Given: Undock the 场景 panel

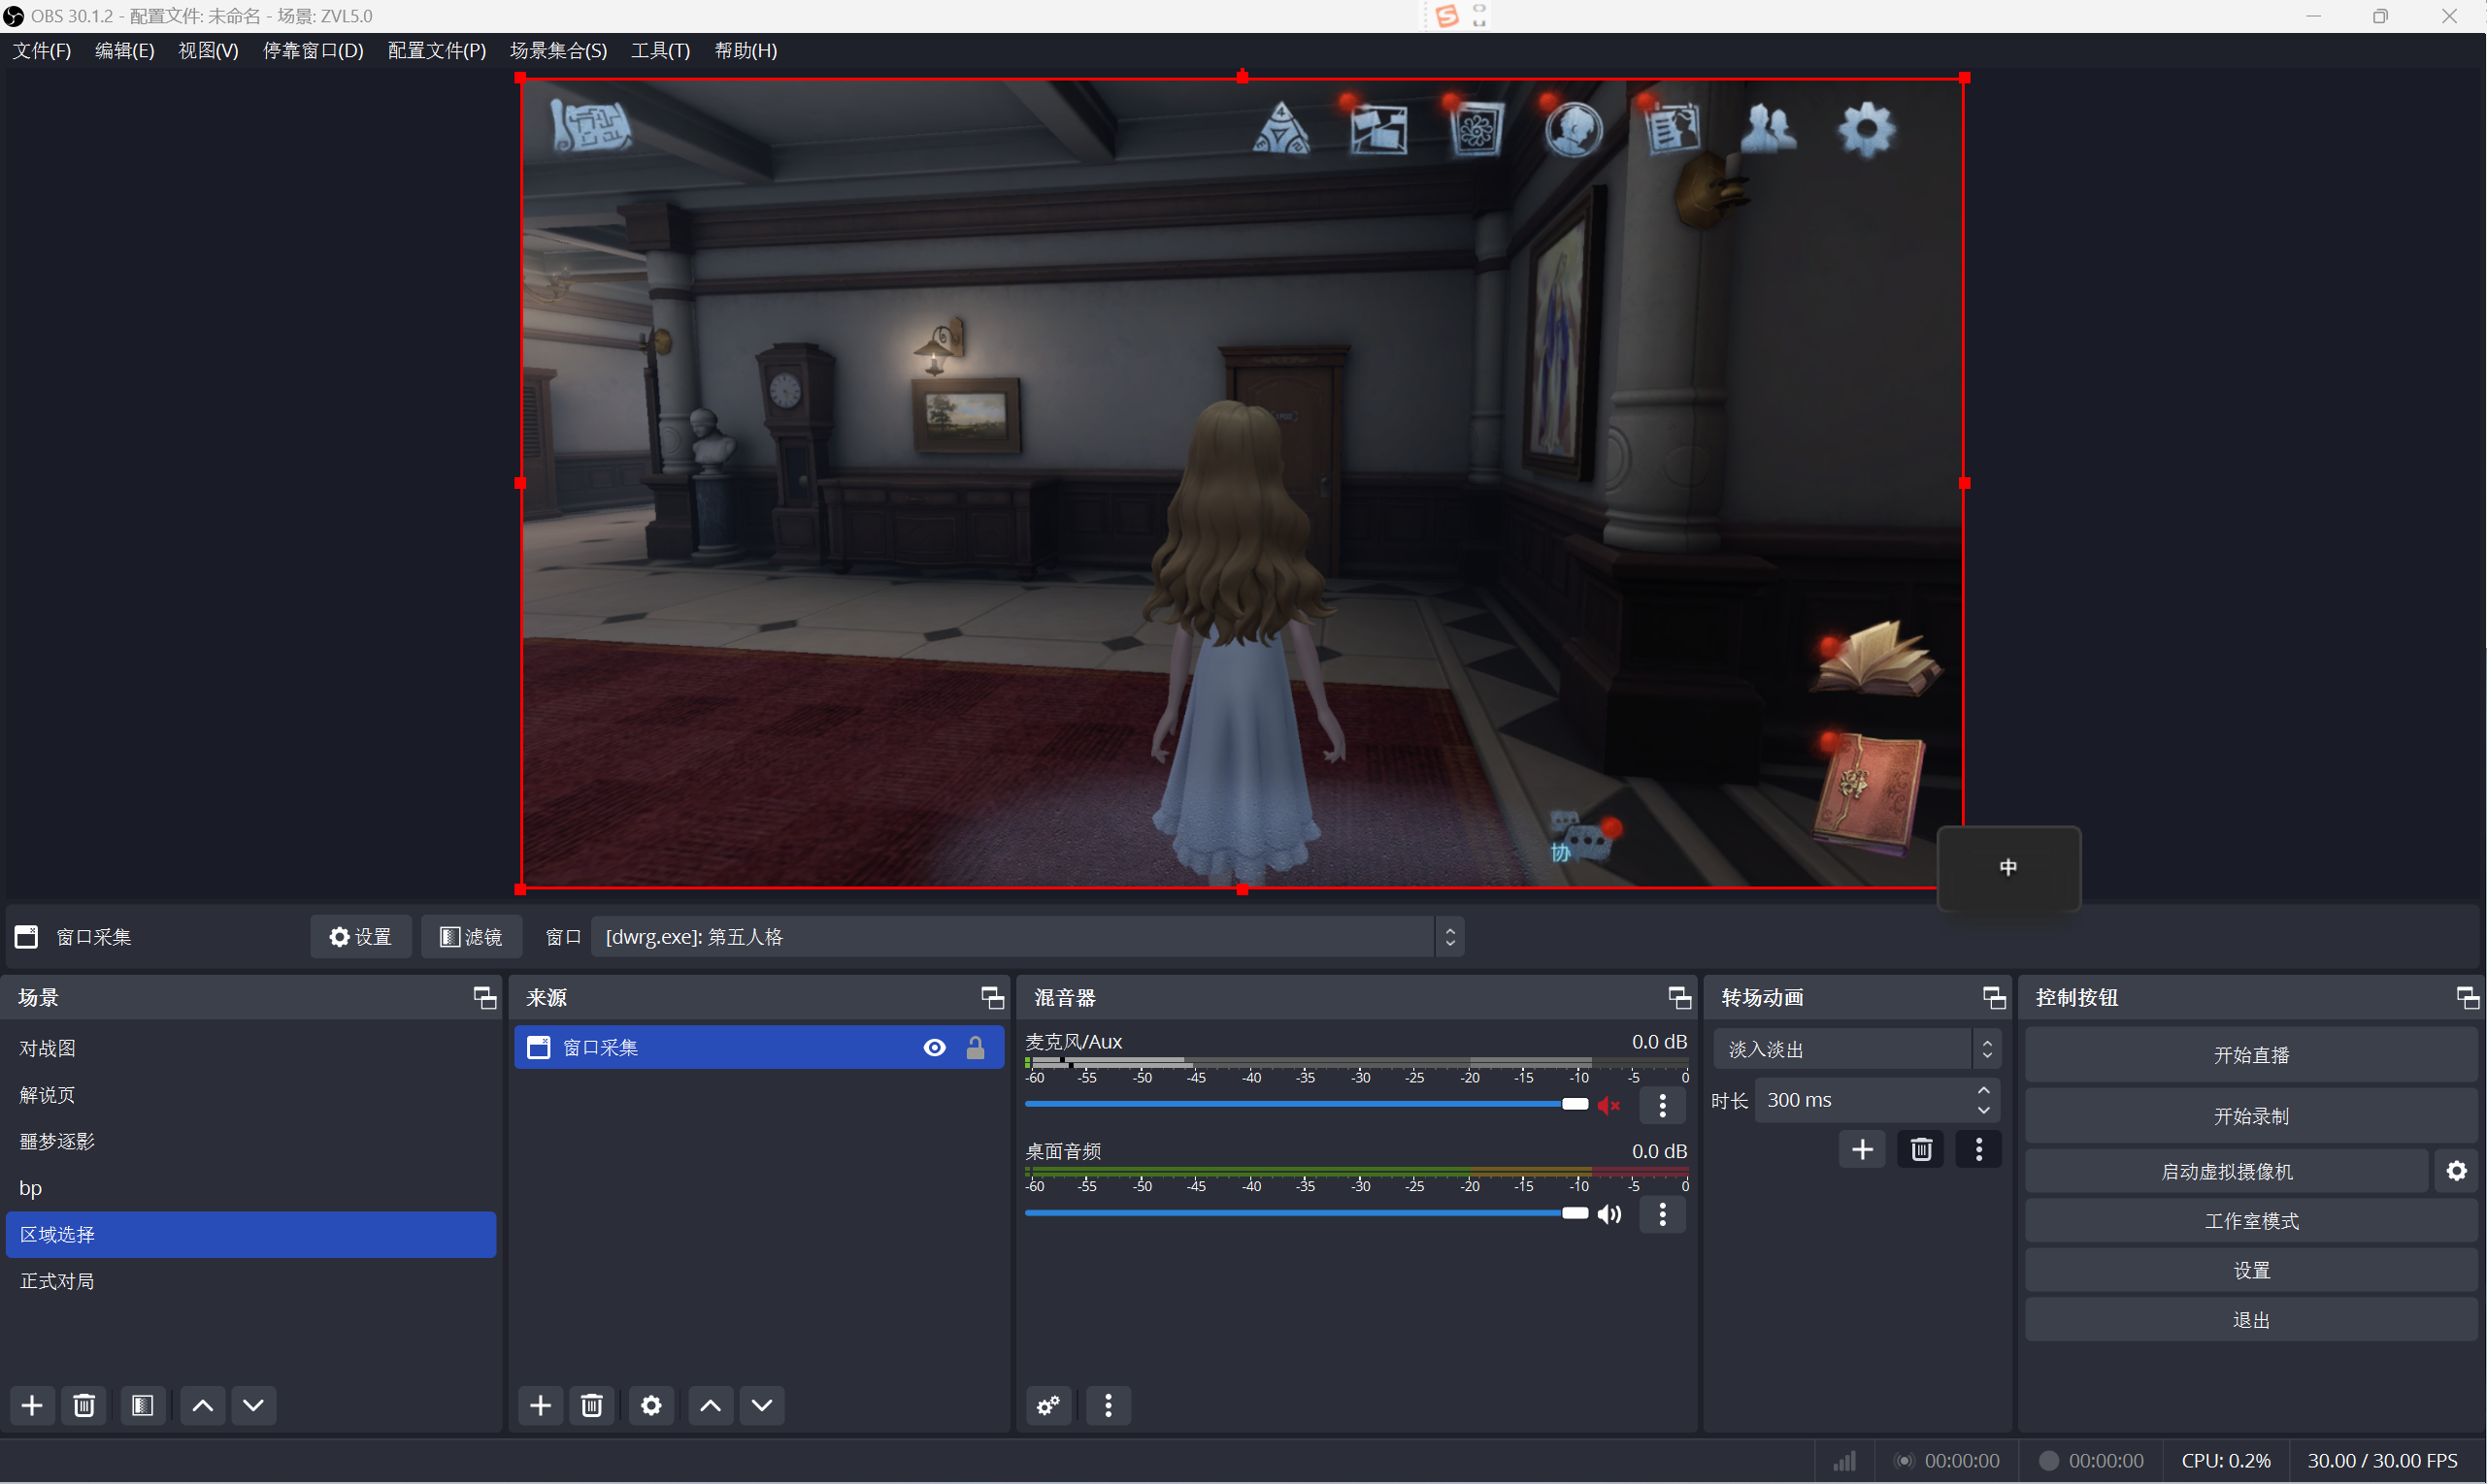Looking at the screenshot, I should tap(484, 997).
